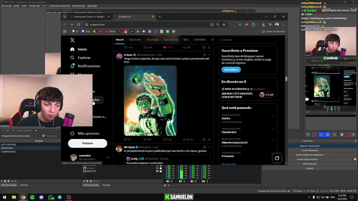Select ESCRITORIO scene in OBS
The height and width of the screenshot is (201, 358).
[30, 148]
